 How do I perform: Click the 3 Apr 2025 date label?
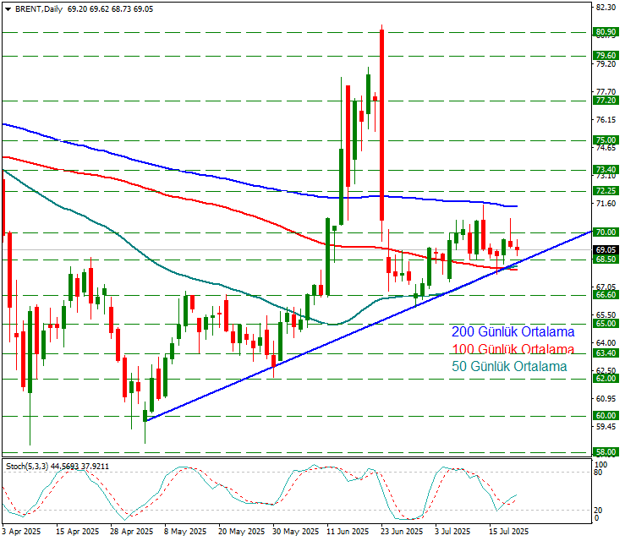click(21, 532)
